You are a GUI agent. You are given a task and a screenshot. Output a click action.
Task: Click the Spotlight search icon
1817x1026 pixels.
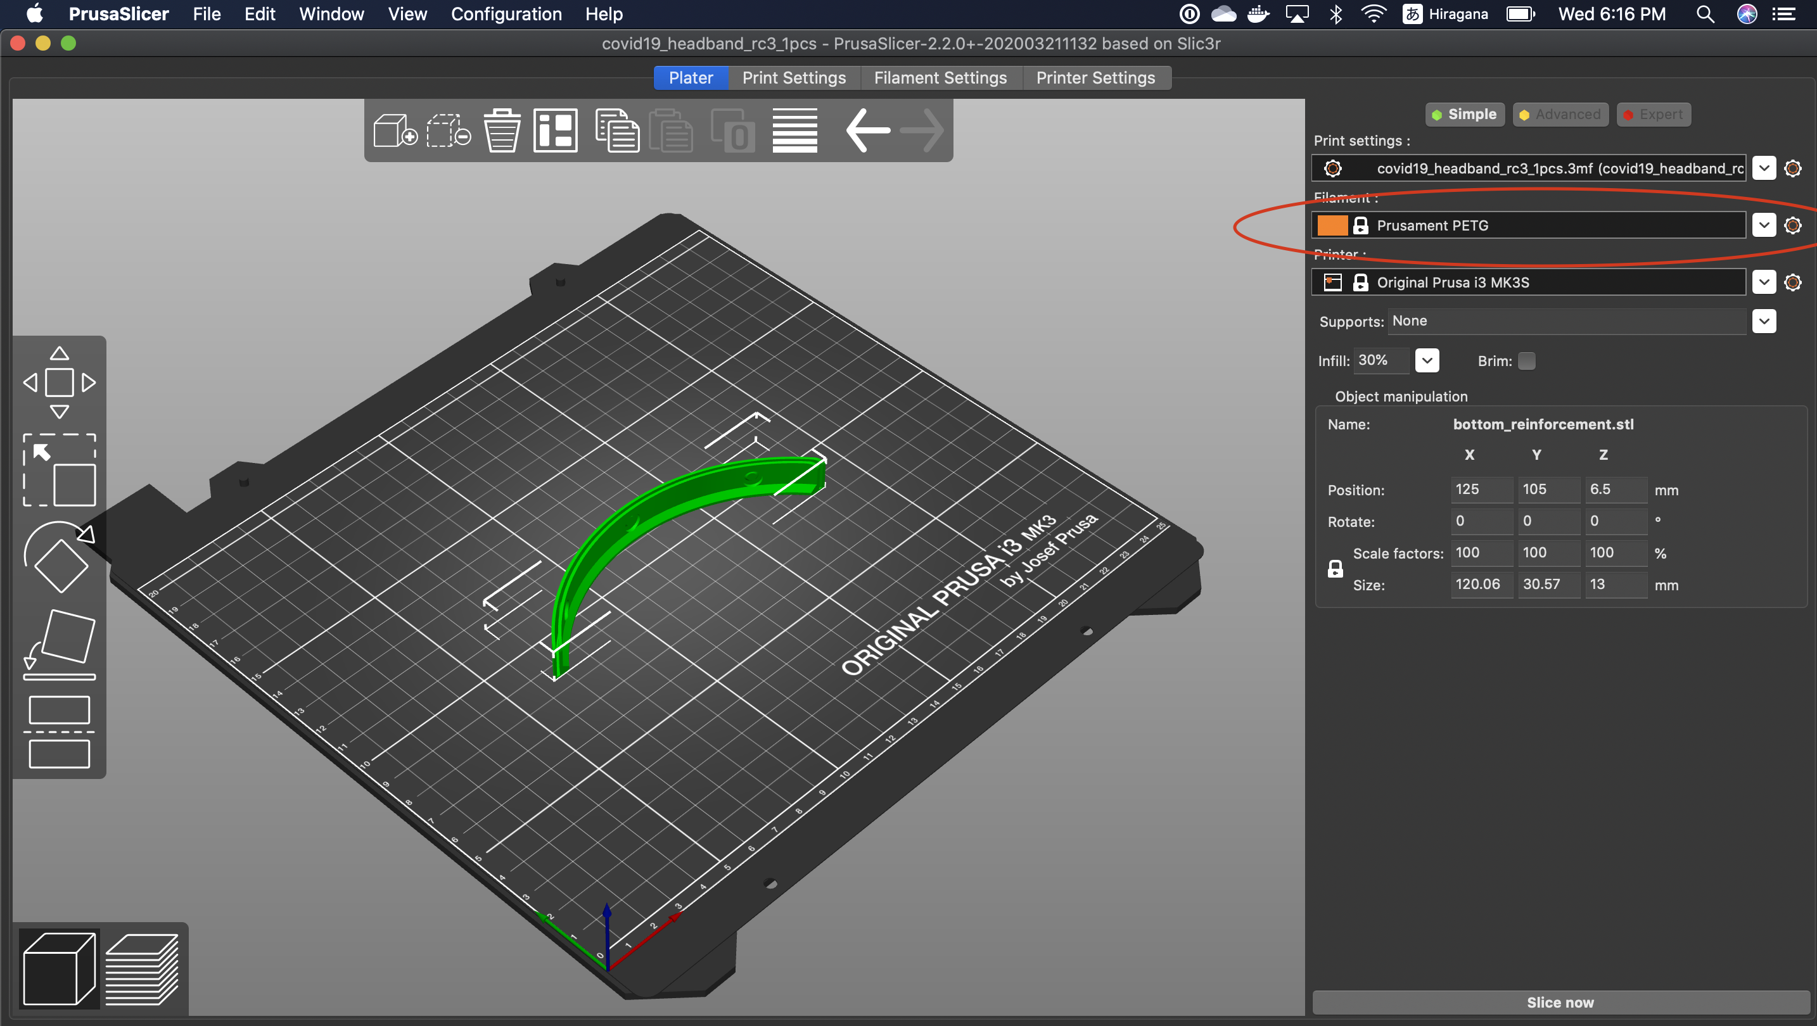tap(1705, 14)
